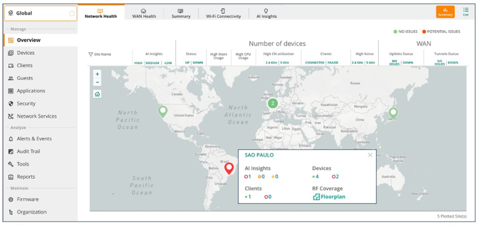Click the green Japan site pin

(393, 112)
